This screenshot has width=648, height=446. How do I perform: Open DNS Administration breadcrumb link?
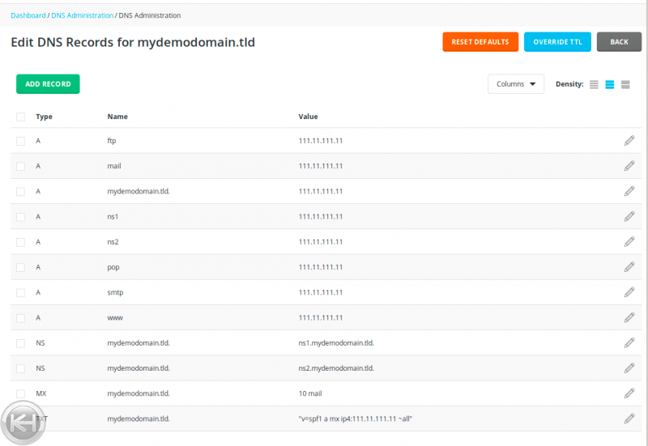click(x=83, y=15)
